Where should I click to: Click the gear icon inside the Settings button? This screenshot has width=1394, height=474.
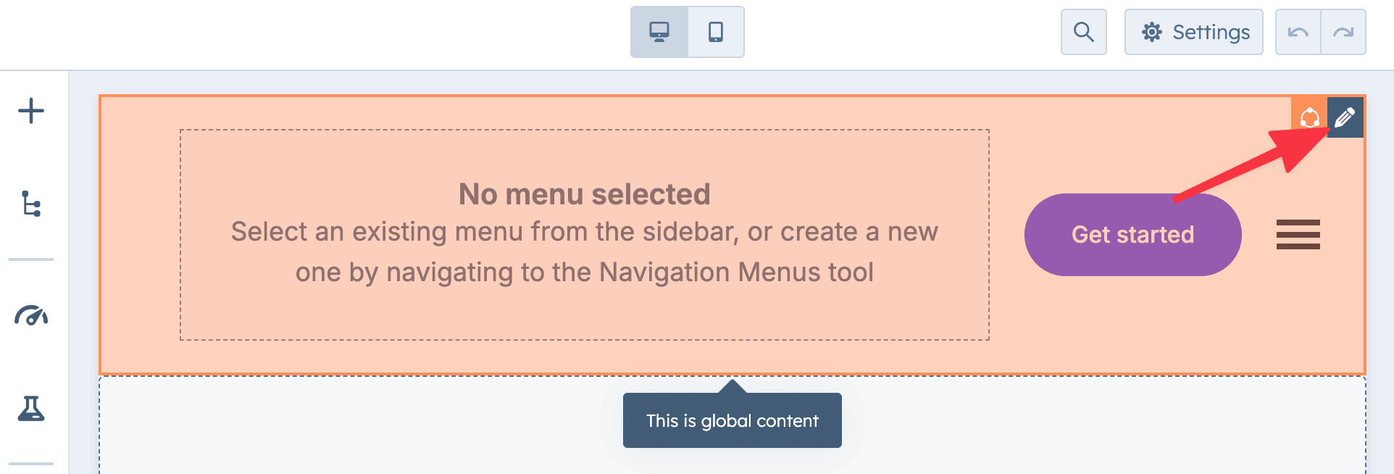click(1152, 32)
